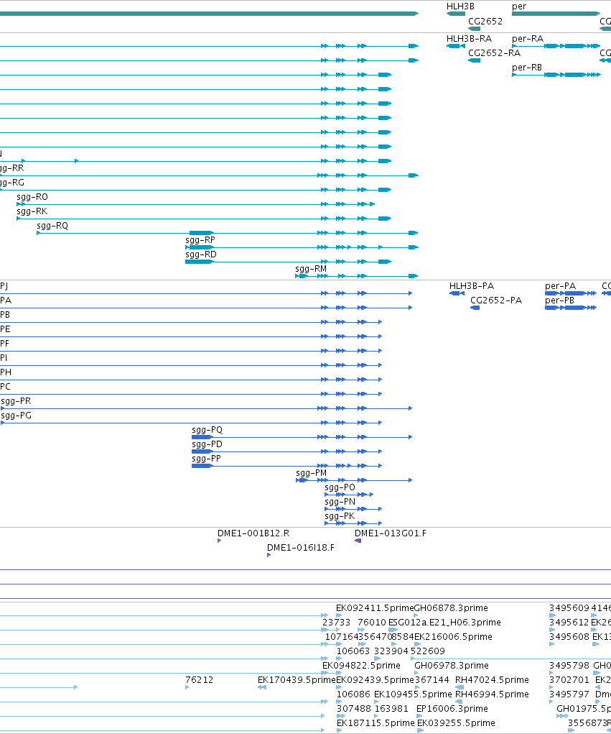Select the sgg-PQ protein label
The height and width of the screenshot is (734, 611).
pyautogui.click(x=207, y=430)
